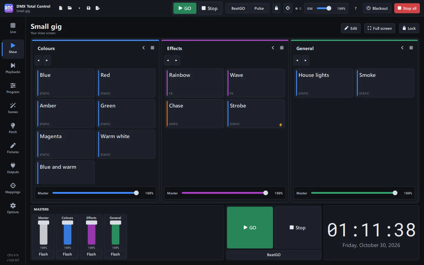This screenshot has width=424, height=265.
Task: Click the large green GO pad
Action: [250, 228]
